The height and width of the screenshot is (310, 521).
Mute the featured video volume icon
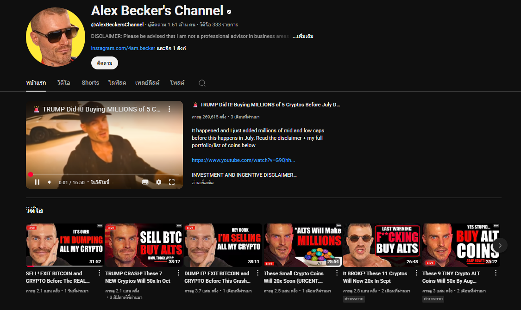[50, 182]
